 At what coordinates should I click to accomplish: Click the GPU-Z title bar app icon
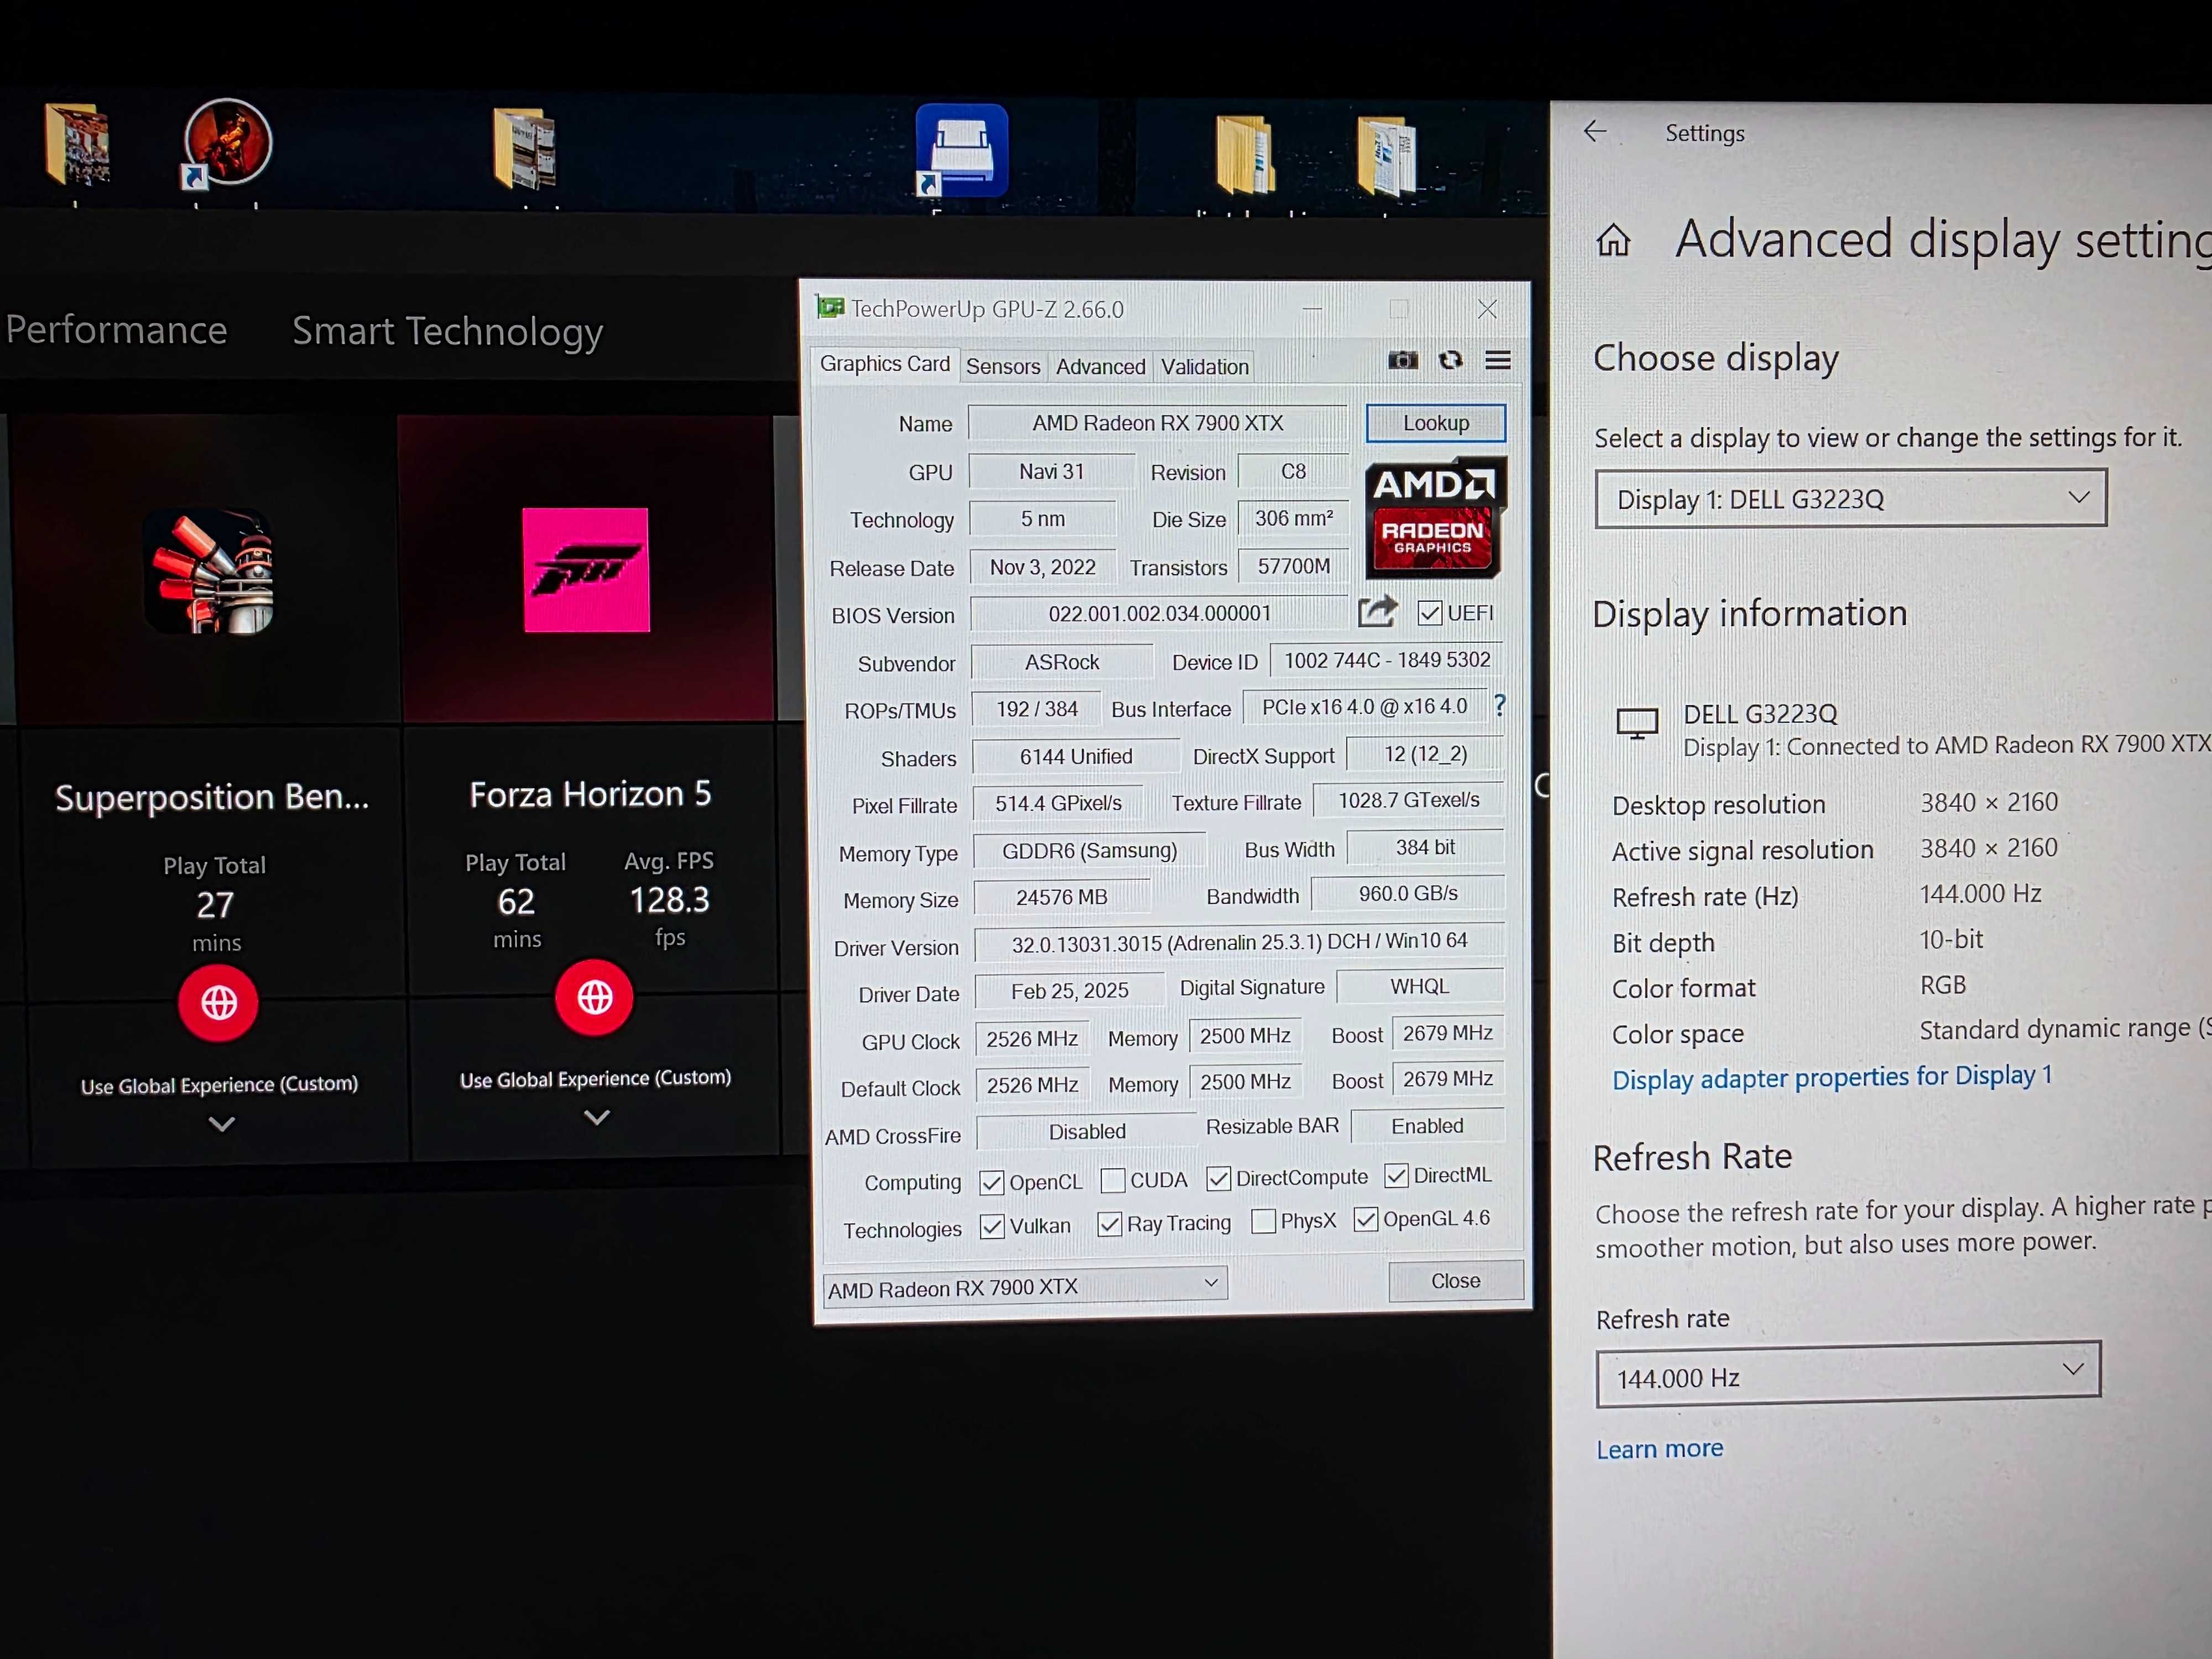[x=830, y=307]
